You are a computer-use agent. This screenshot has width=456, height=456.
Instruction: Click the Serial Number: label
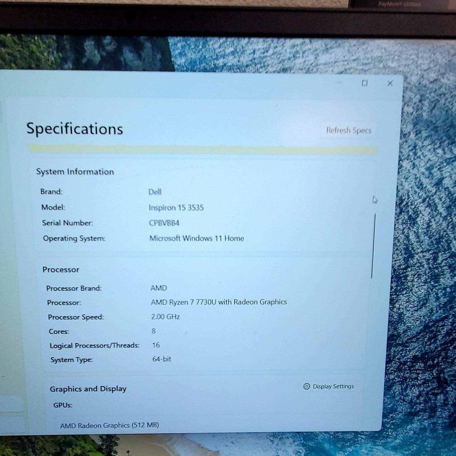pos(67,223)
